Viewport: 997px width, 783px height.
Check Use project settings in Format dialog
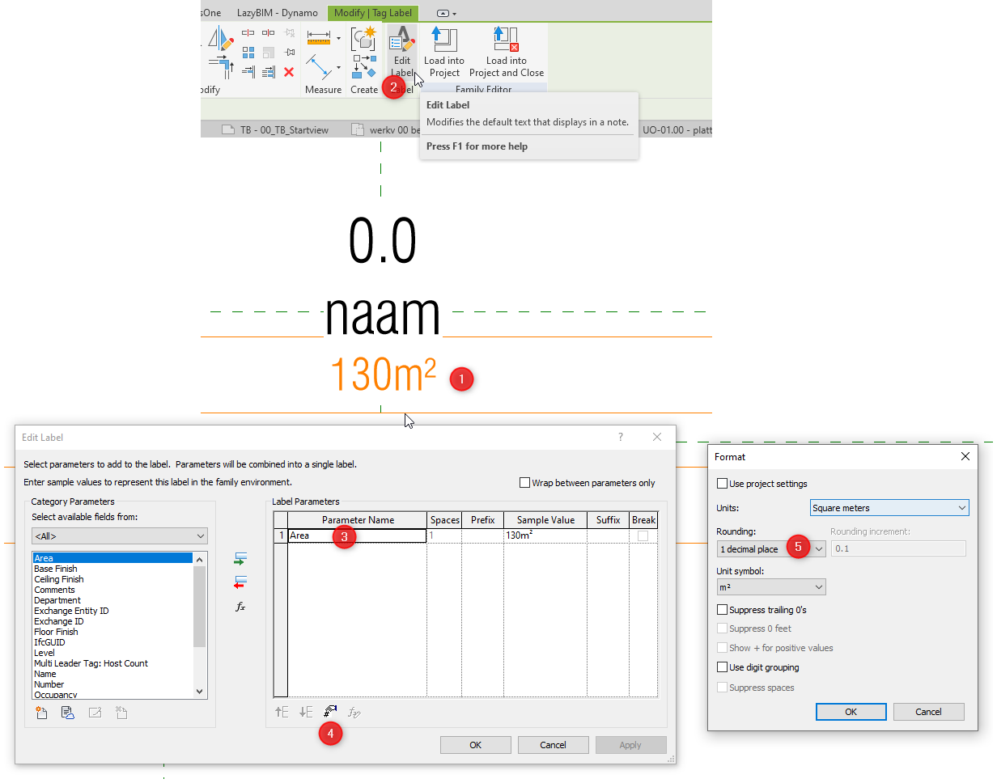721,483
